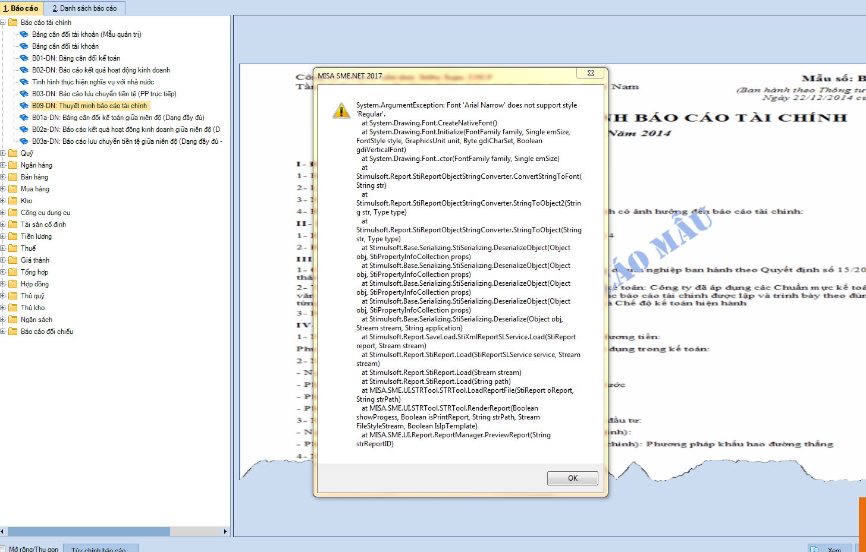866x552 pixels.
Task: Select the Báo cáo đối chiếu label in the tree
Action: [x=47, y=332]
